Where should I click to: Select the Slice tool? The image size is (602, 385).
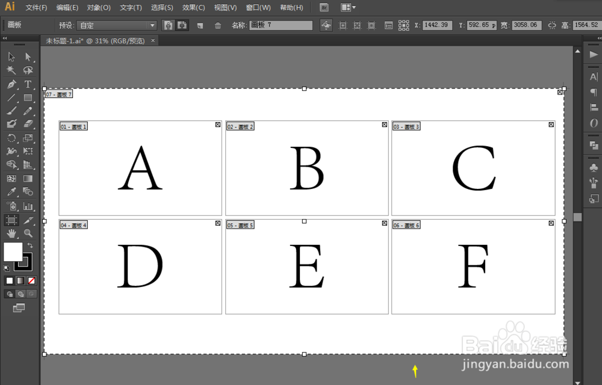(x=28, y=220)
